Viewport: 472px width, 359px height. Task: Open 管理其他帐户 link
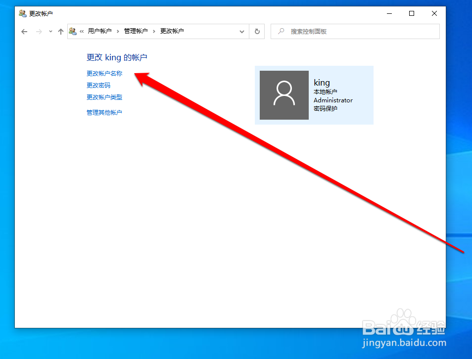[x=104, y=113]
